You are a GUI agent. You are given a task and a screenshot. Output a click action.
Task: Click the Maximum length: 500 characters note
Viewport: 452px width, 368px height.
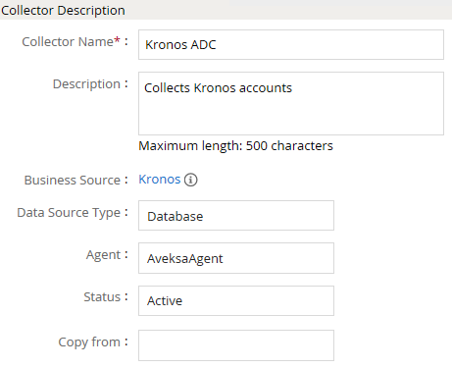tap(235, 146)
